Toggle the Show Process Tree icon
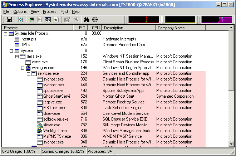 pyautogui.click(x=40, y=20)
